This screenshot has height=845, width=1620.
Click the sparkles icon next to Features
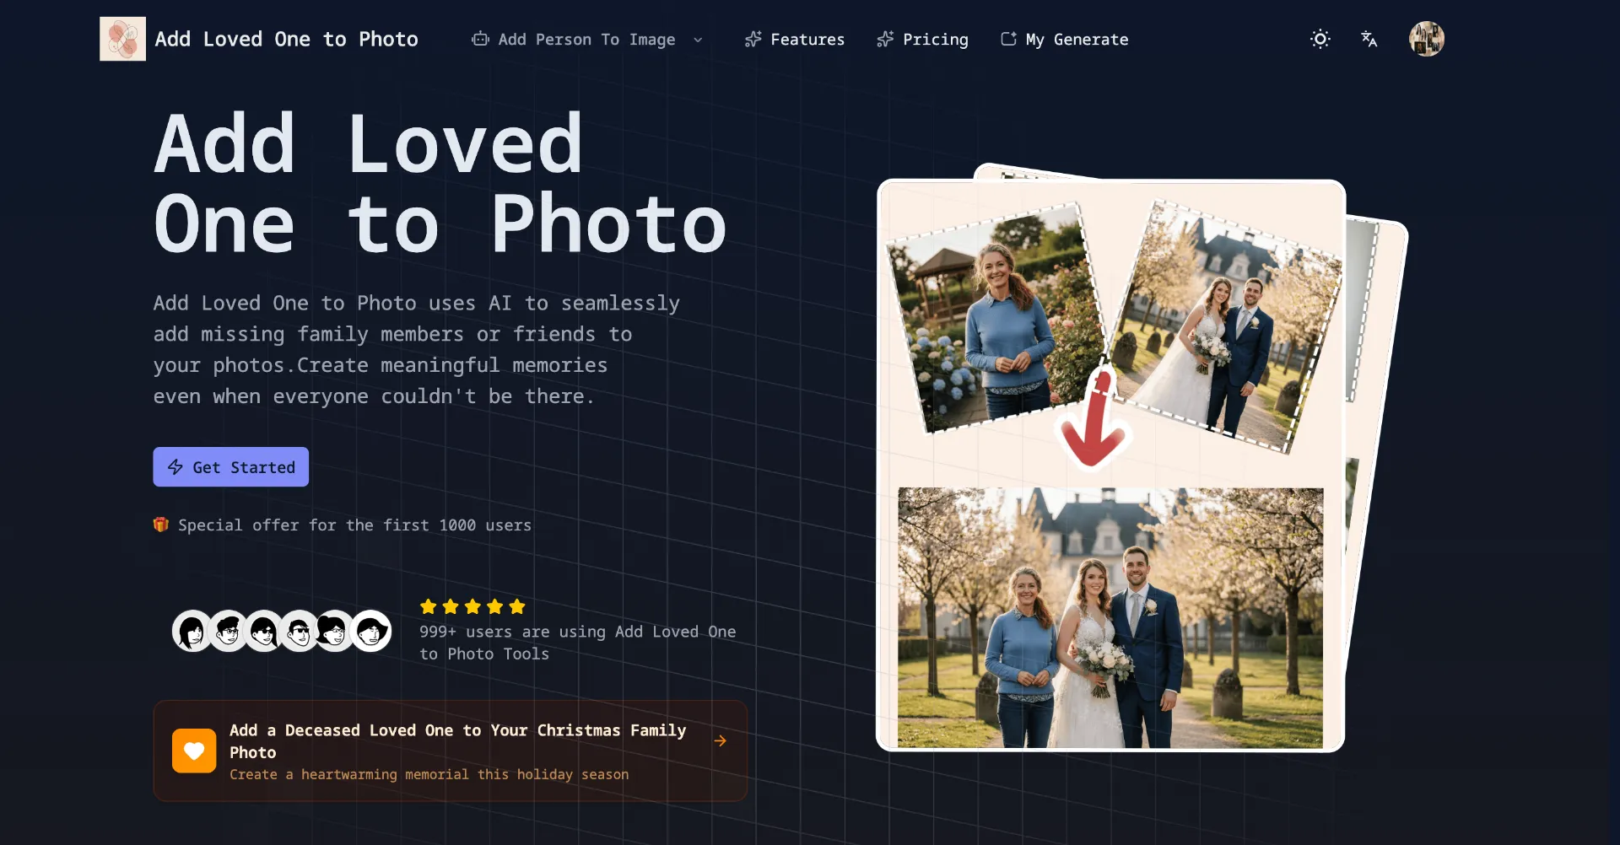pyautogui.click(x=752, y=39)
